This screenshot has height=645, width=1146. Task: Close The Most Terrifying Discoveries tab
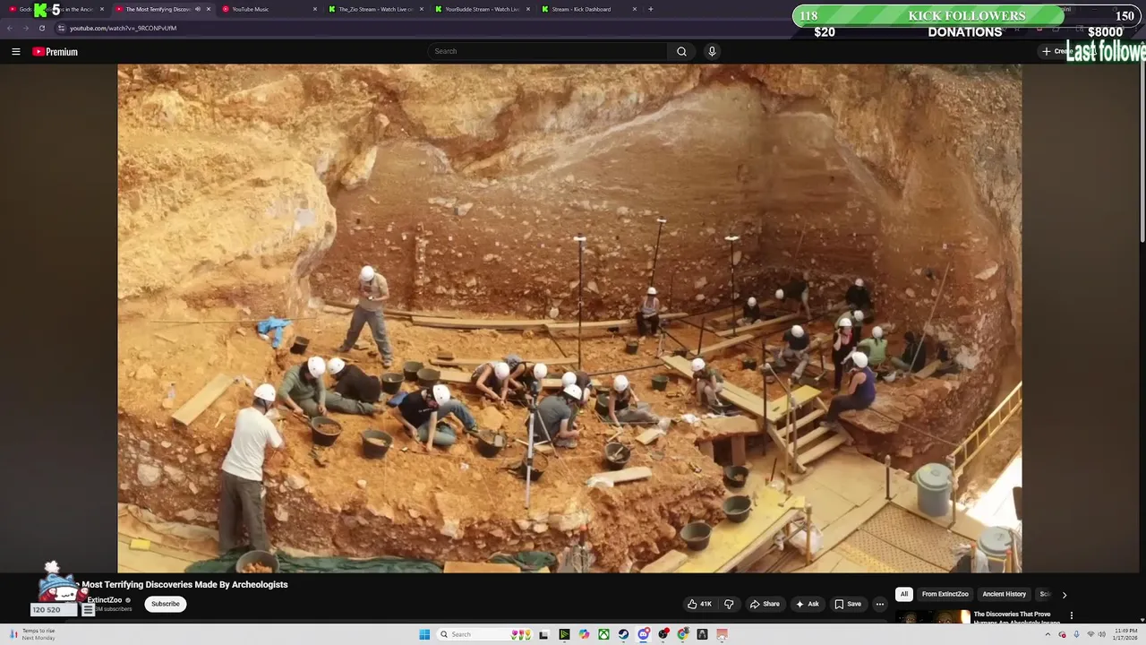(x=209, y=9)
